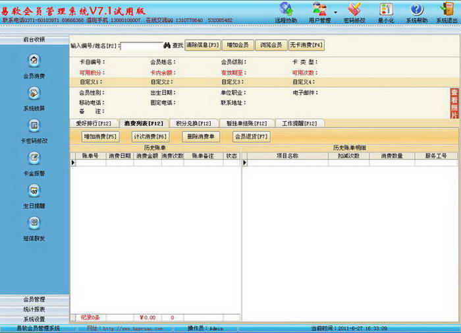Open 卡密码修改 card password icon
The width and height of the screenshot is (461, 333).
pos(34,126)
